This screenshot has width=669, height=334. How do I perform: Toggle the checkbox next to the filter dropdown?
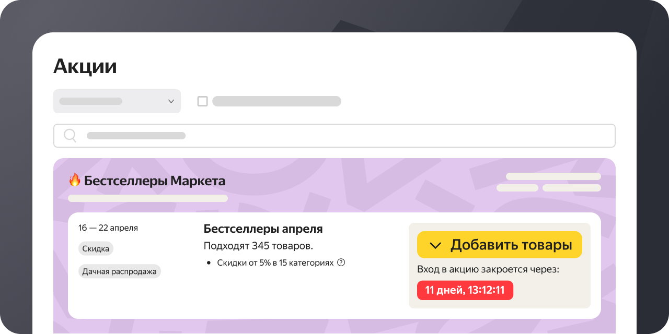[x=202, y=101]
